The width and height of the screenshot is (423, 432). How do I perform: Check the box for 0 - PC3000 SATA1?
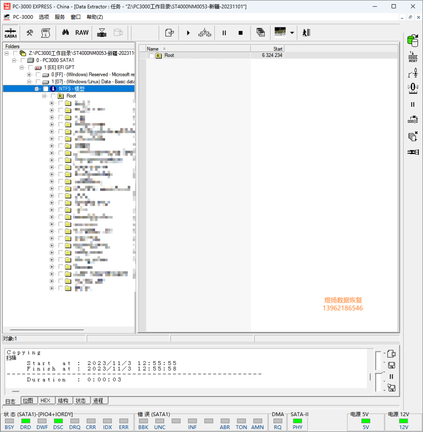[23, 60]
